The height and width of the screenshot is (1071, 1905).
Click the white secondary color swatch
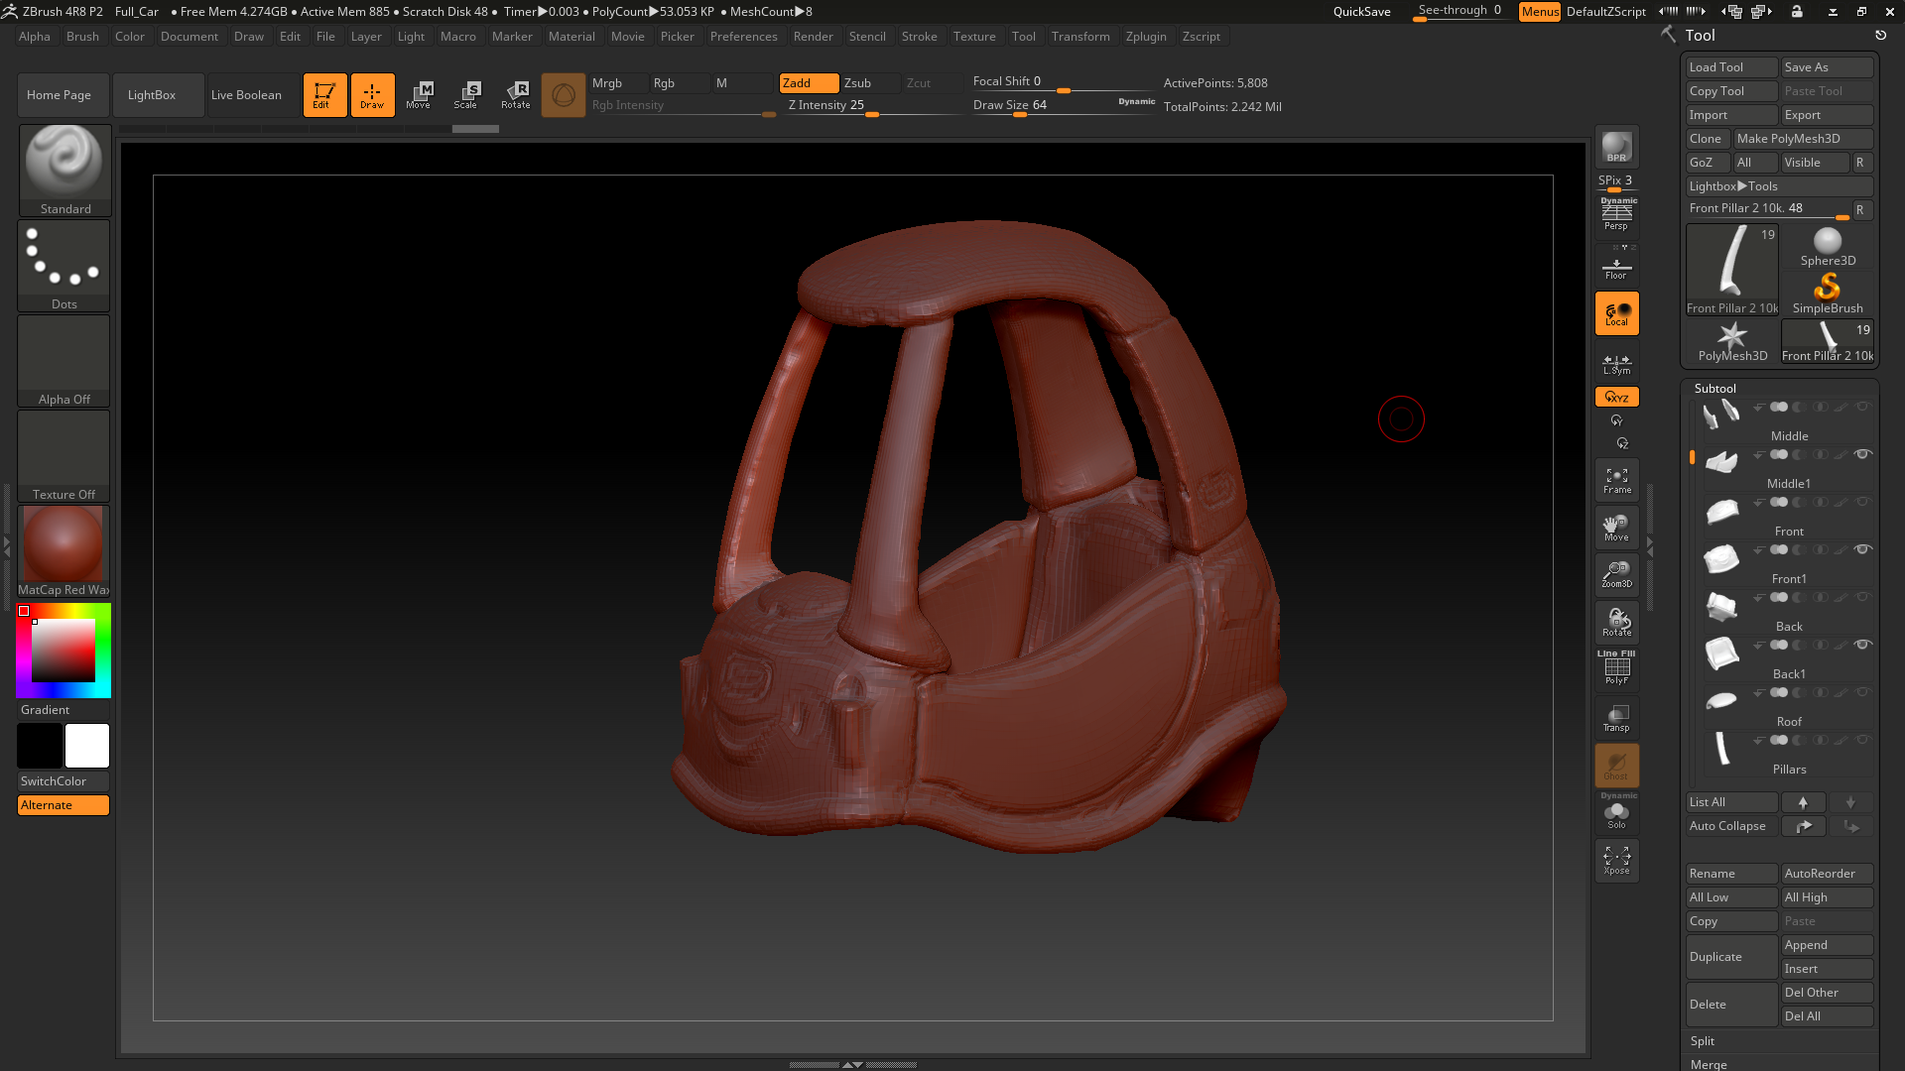coord(87,746)
